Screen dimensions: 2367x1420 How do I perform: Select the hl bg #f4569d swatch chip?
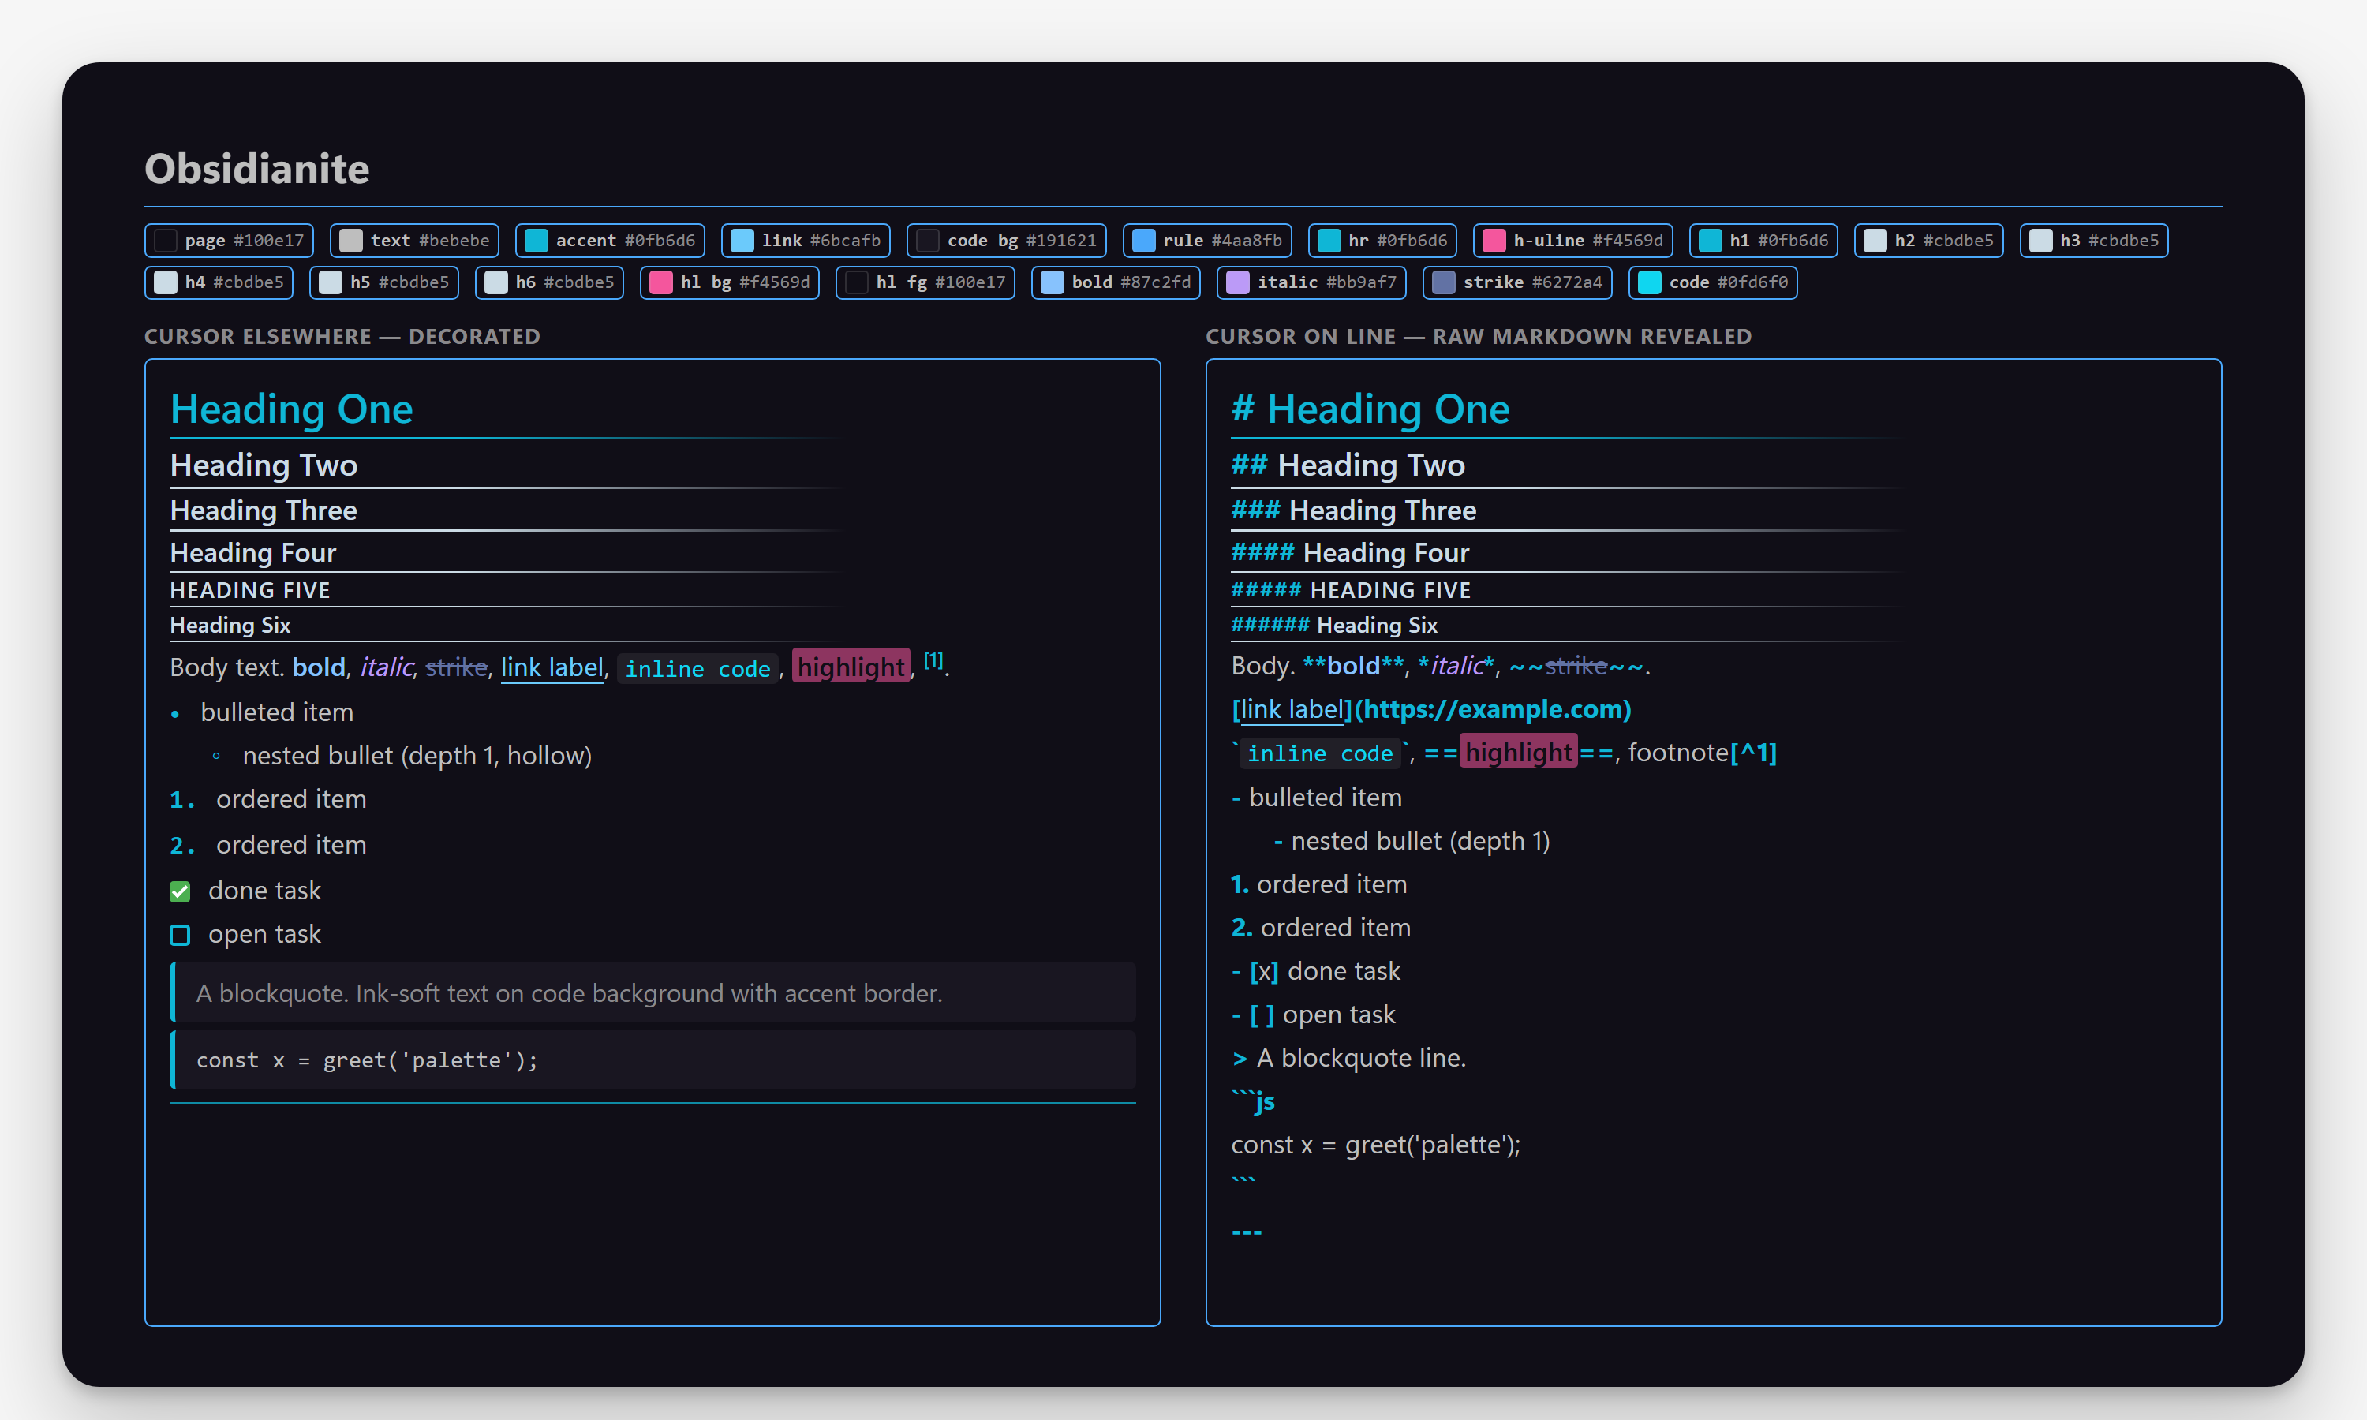[x=729, y=282]
